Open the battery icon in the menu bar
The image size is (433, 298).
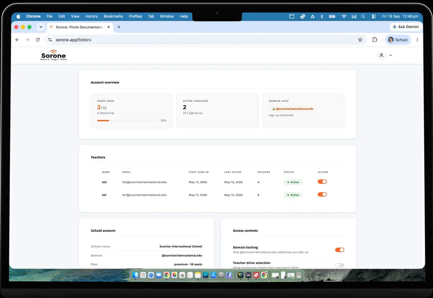tap(332, 16)
